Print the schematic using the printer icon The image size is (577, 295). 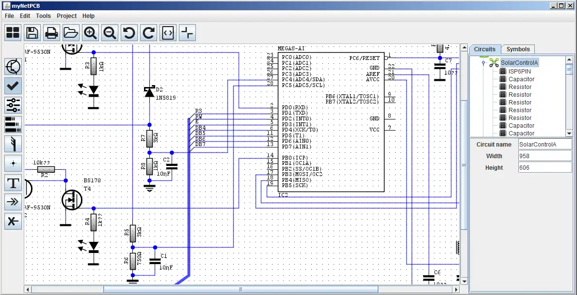pyautogui.click(x=51, y=33)
